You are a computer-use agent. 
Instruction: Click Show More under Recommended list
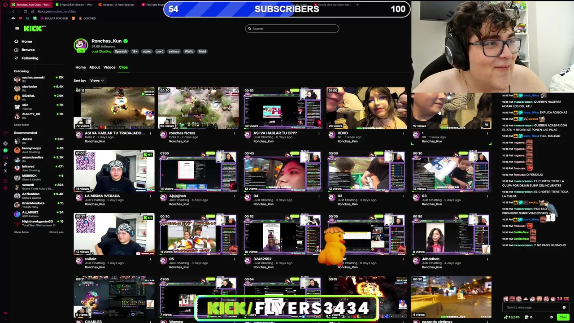click(21, 232)
